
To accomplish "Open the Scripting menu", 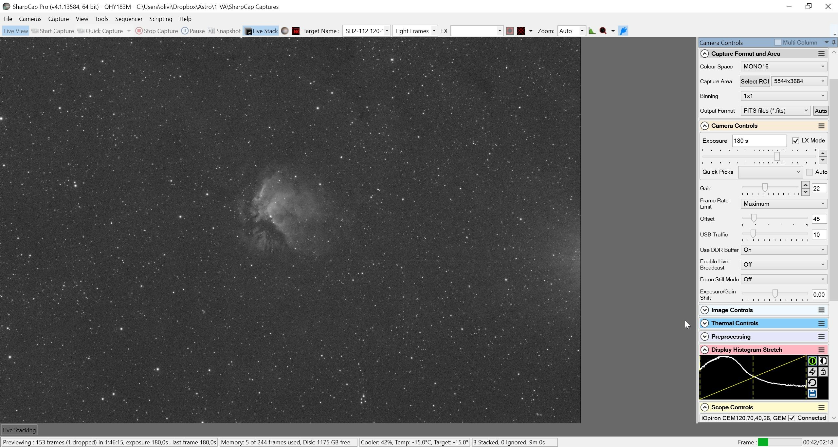I will coord(161,19).
